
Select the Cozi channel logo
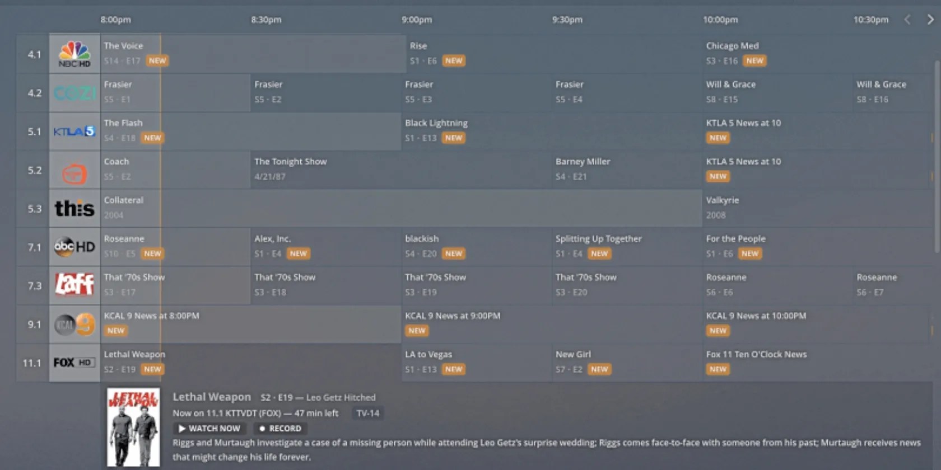(74, 93)
